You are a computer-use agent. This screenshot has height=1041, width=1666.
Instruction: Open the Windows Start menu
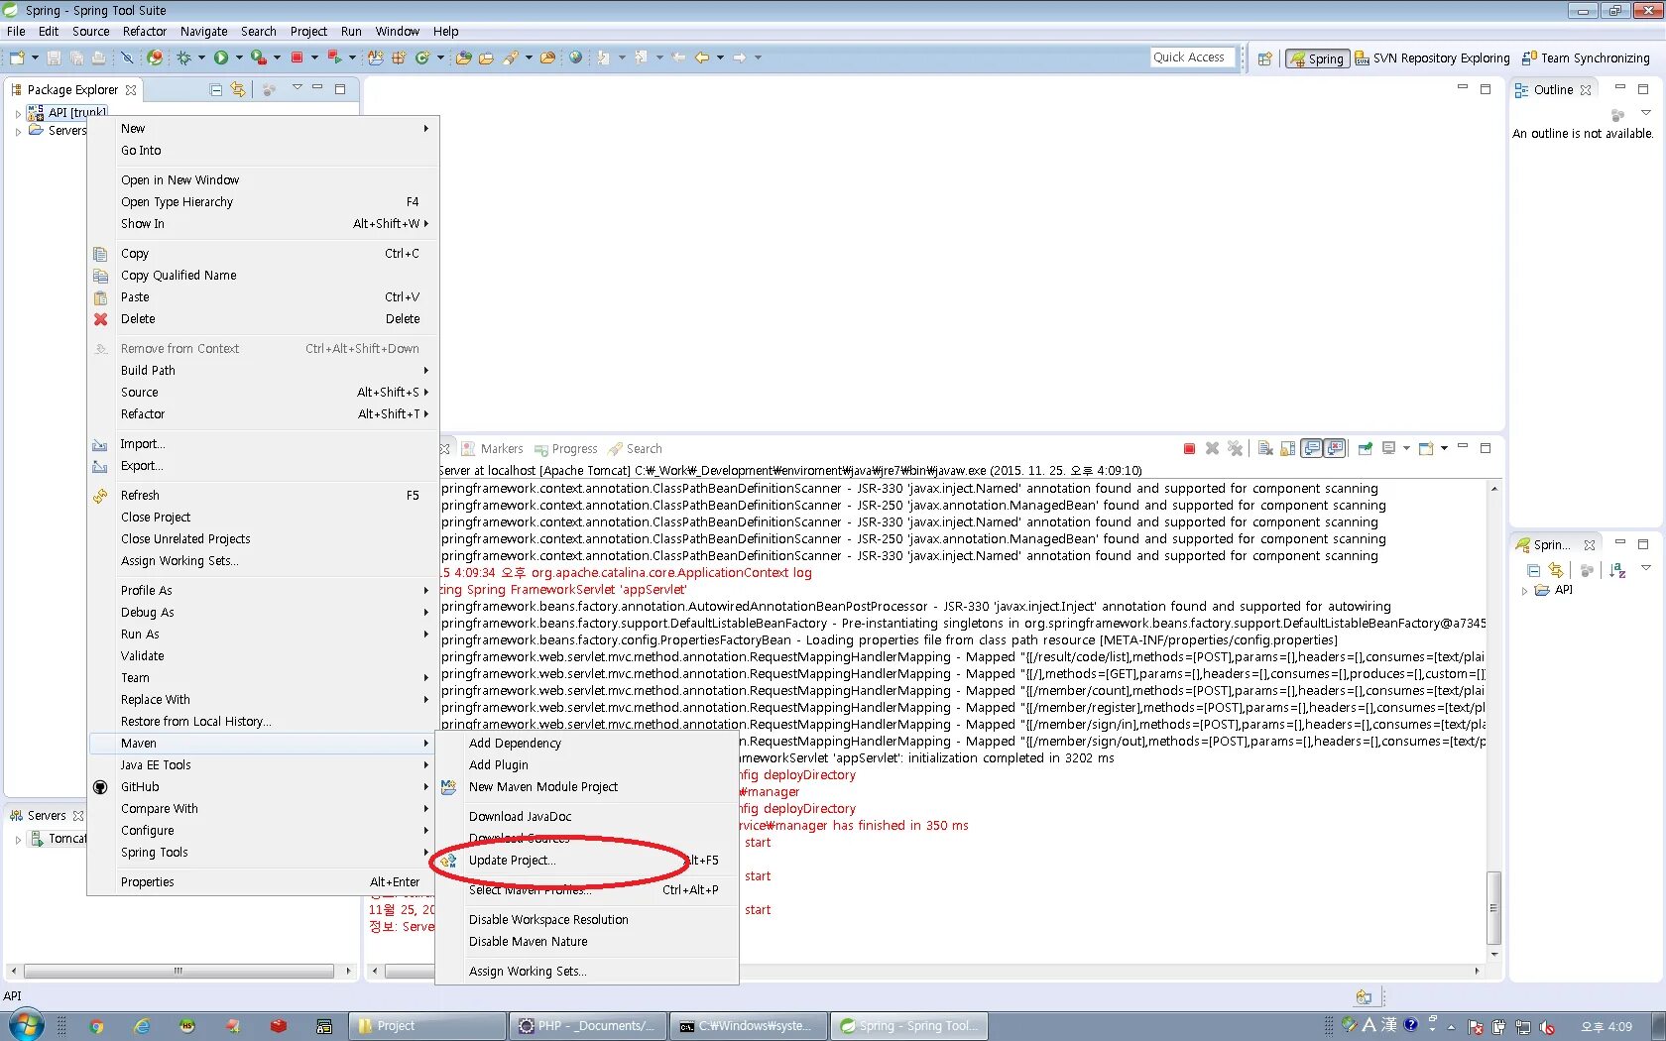[26, 1025]
